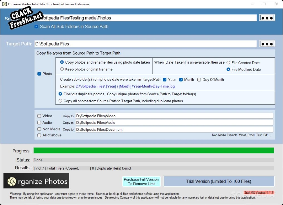The height and width of the screenshot is (205, 283).
Task: Check the Non-Media checkbox
Action: pyautogui.click(x=39, y=129)
